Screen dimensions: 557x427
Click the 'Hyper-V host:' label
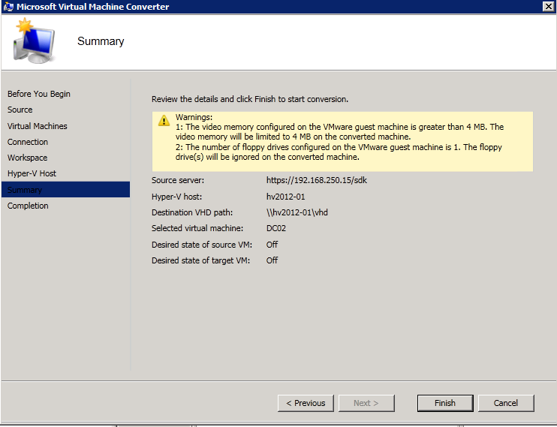176,197
